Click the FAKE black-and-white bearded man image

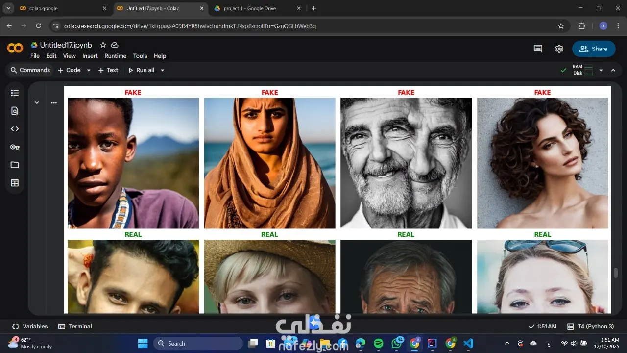point(406,163)
